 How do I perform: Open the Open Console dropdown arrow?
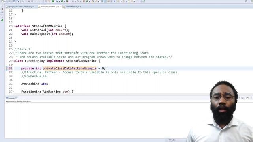(x=250, y=98)
